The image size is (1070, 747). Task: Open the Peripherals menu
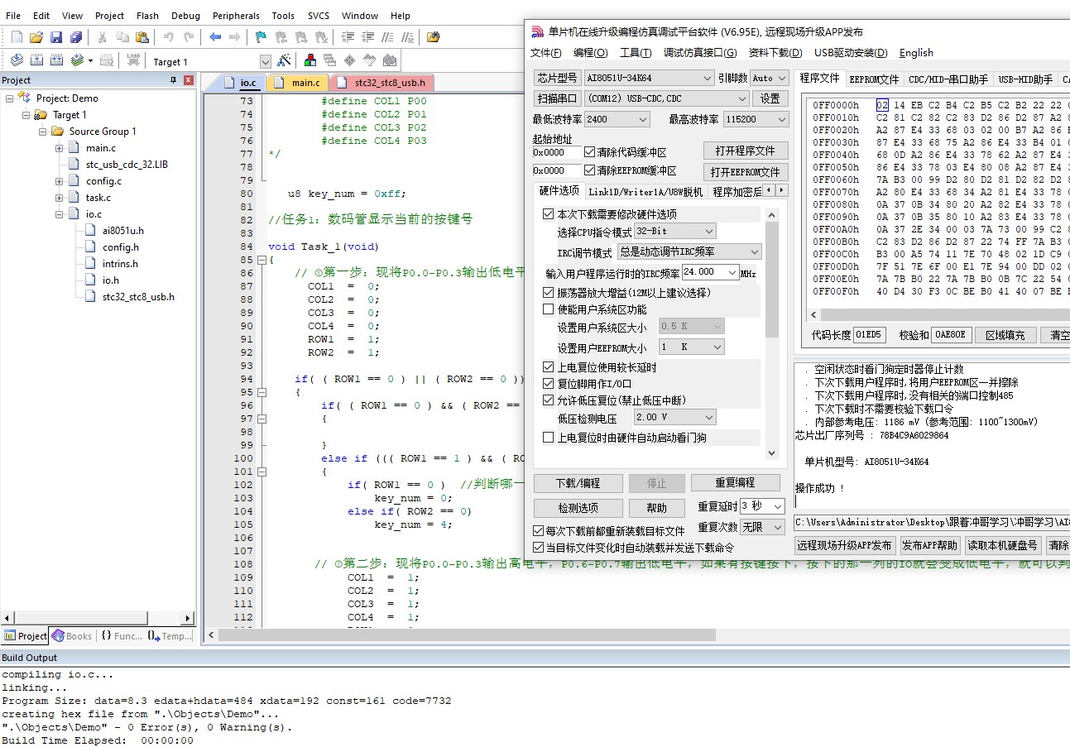click(235, 16)
